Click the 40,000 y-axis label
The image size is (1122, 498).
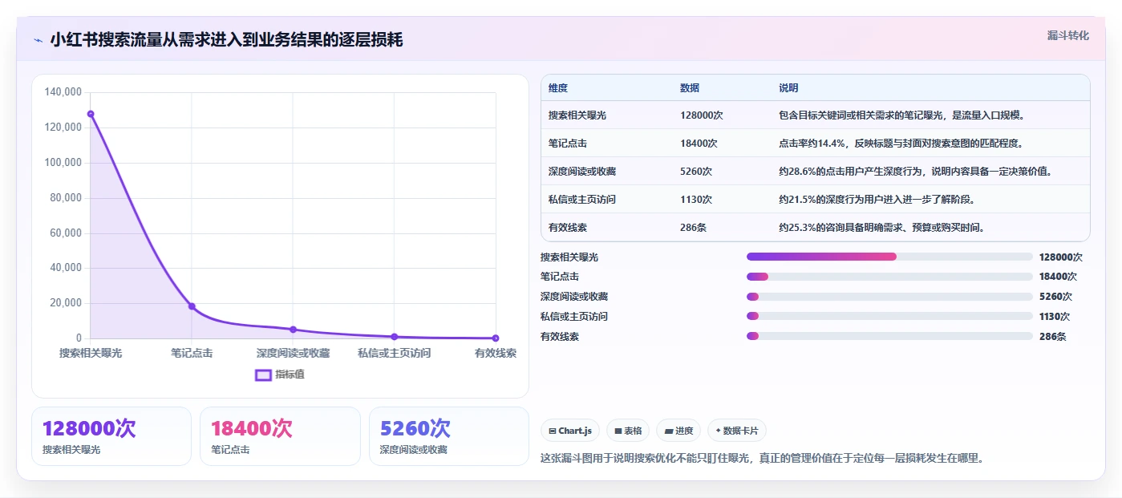tap(66, 268)
